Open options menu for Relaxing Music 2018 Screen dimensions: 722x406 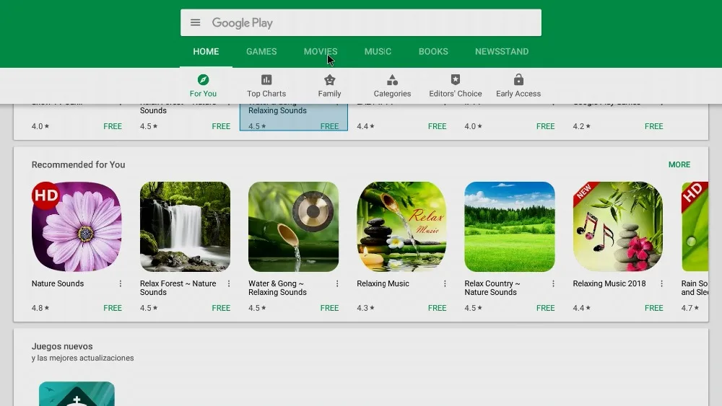tap(661, 283)
